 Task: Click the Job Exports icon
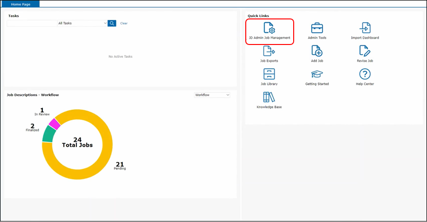[269, 51]
